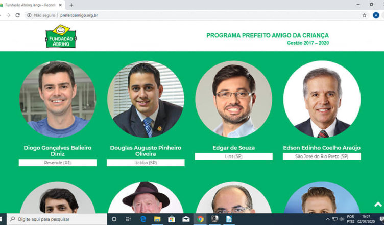This screenshot has width=384, height=225.
Task: Click the Cortana circle icon in the taskbar
Action: [x=114, y=219]
